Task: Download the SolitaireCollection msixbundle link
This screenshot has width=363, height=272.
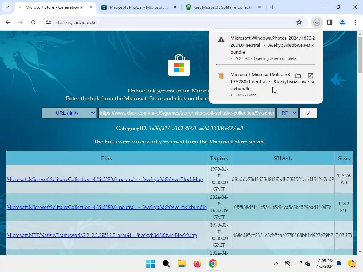Action: point(106,207)
